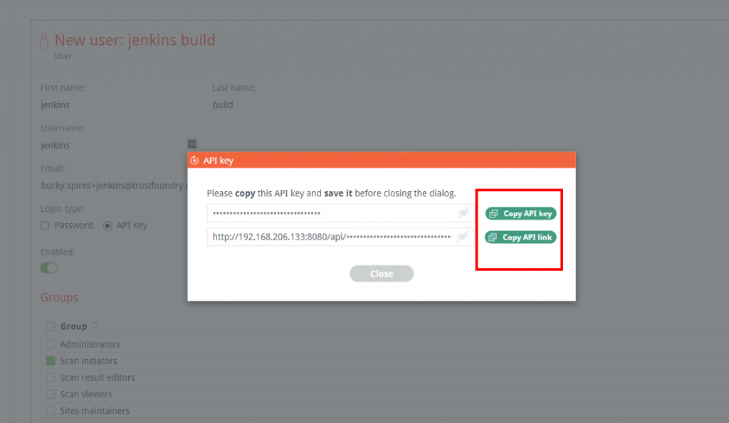The width and height of the screenshot is (729, 423).
Task: Click the Copy API link button
Action: click(520, 237)
